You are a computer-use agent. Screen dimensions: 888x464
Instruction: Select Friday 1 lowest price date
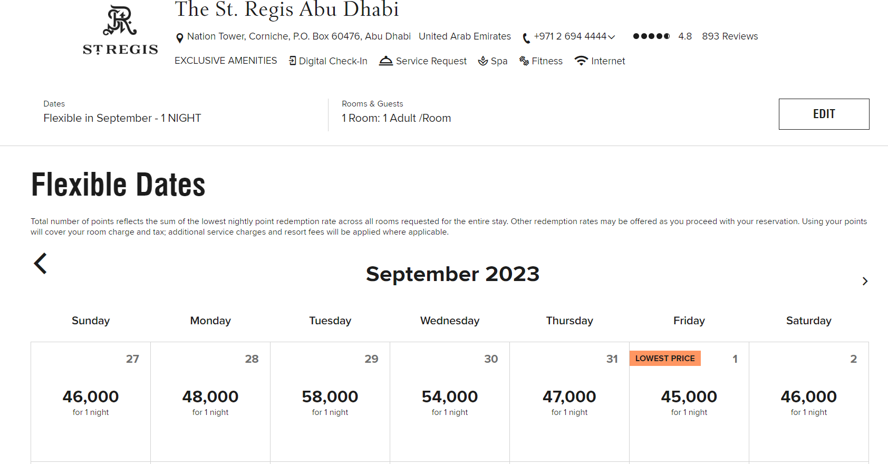689,402
